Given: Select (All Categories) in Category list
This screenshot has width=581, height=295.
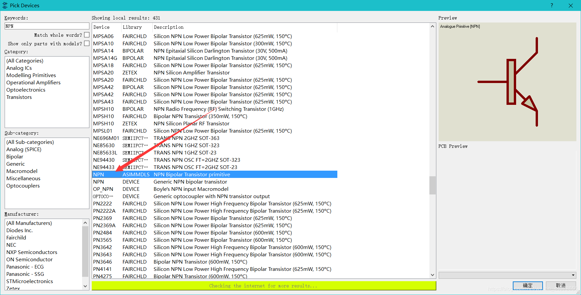Looking at the screenshot, I should point(25,61).
